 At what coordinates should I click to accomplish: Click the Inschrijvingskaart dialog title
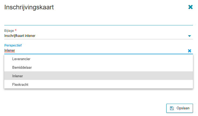(29, 7)
